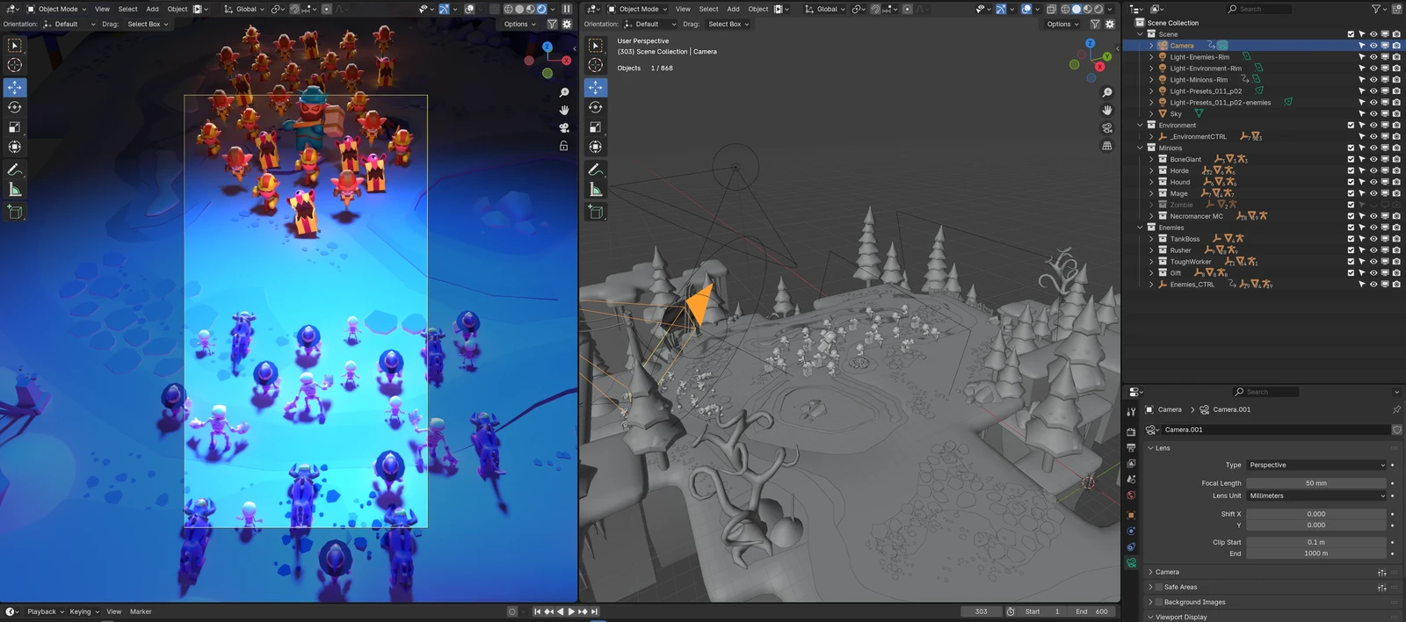The image size is (1406, 622).
Task: Jump to the last frame
Action: [595, 611]
